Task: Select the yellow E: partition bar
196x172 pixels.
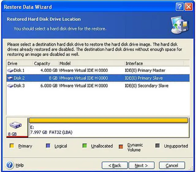Action: pyautogui.click(x=108, y=120)
